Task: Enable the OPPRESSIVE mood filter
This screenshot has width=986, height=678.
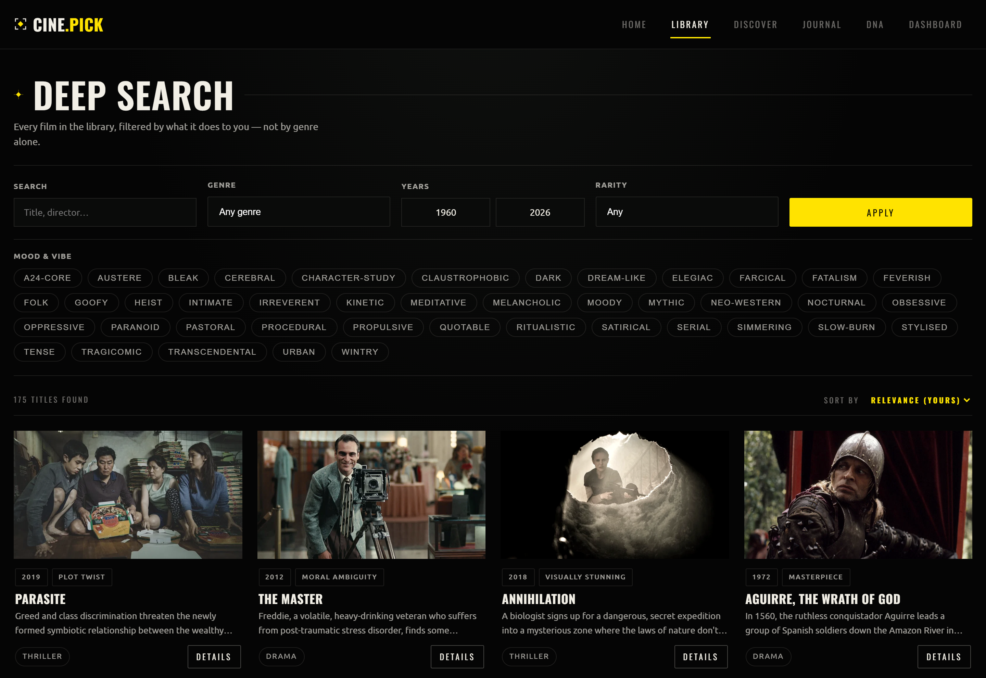Action: tap(54, 327)
